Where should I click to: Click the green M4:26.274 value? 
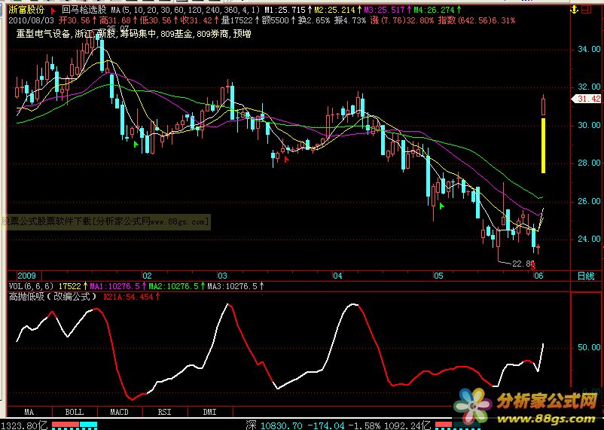click(x=434, y=10)
